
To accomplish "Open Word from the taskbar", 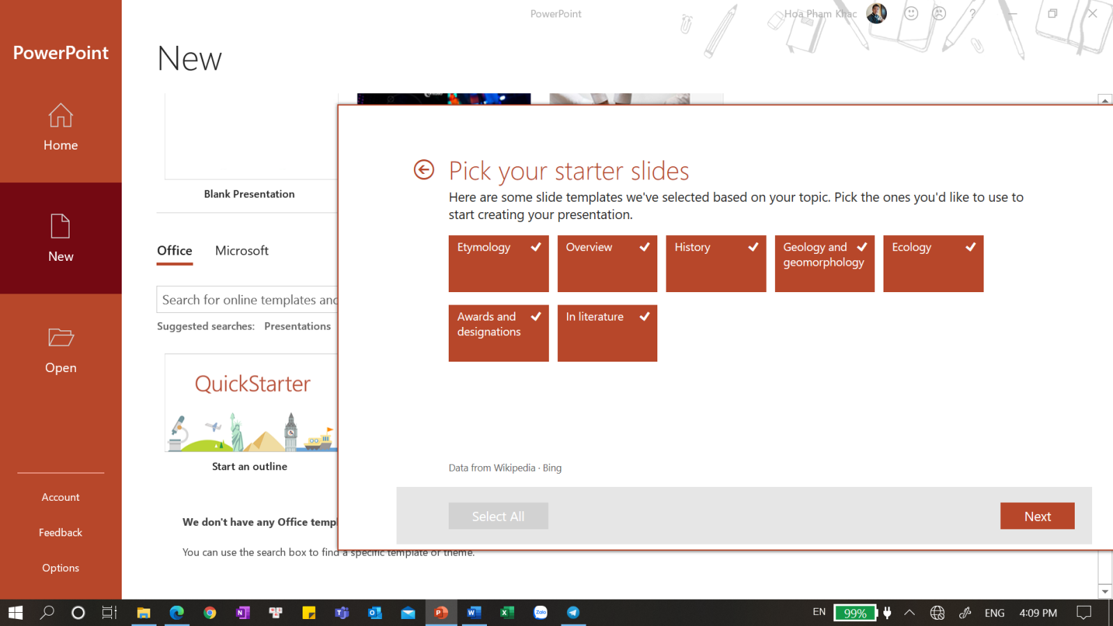I will point(474,613).
